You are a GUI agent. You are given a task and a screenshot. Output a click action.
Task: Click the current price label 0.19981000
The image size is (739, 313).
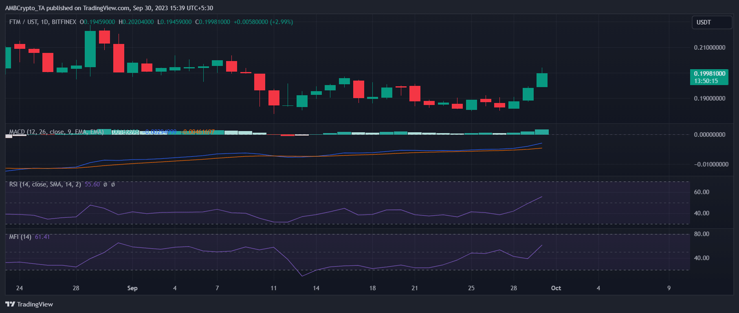pyautogui.click(x=709, y=74)
